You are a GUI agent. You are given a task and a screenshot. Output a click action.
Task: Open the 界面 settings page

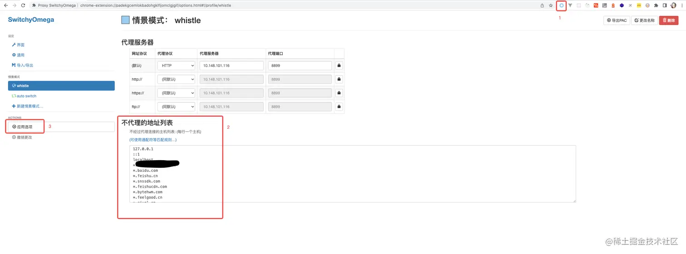(x=18, y=45)
